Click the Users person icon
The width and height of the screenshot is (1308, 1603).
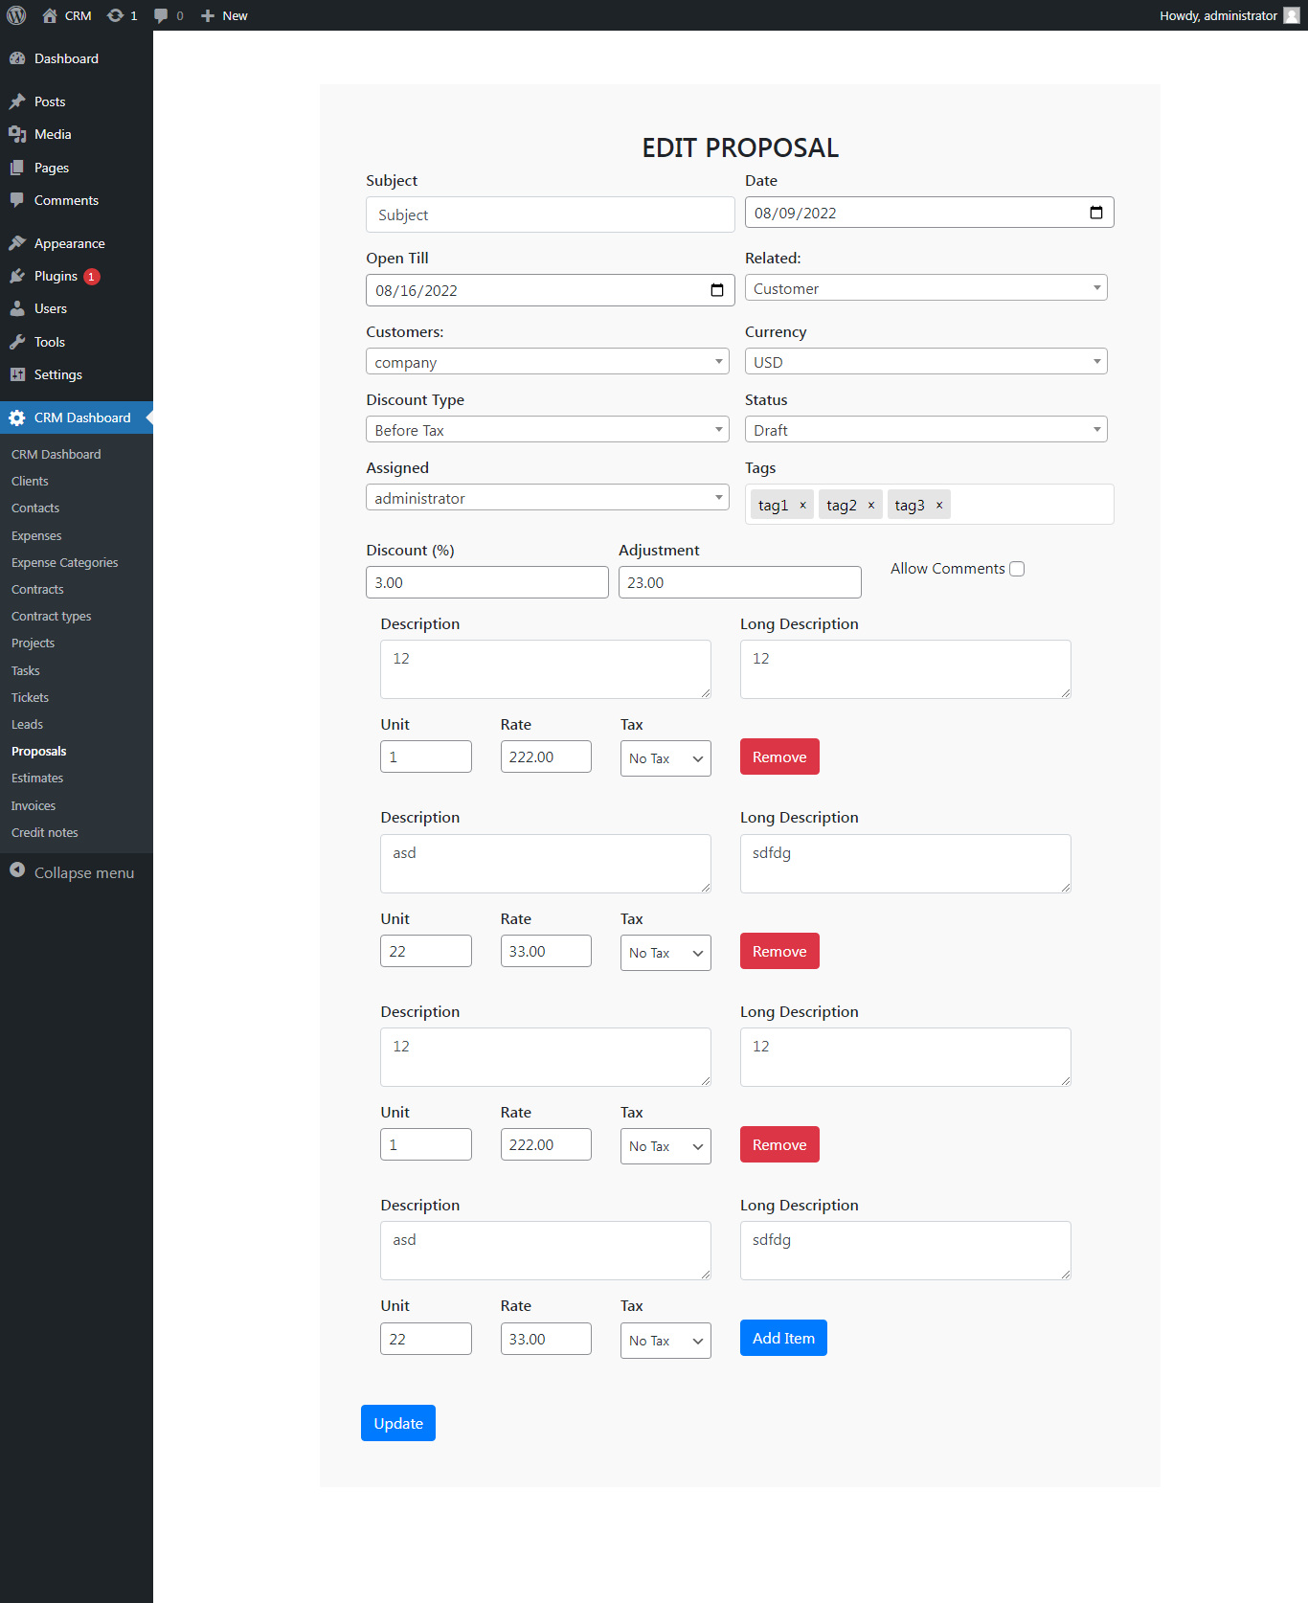[17, 308]
